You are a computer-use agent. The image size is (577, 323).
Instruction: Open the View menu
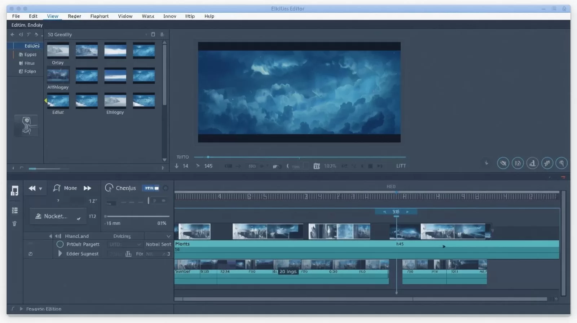point(52,16)
